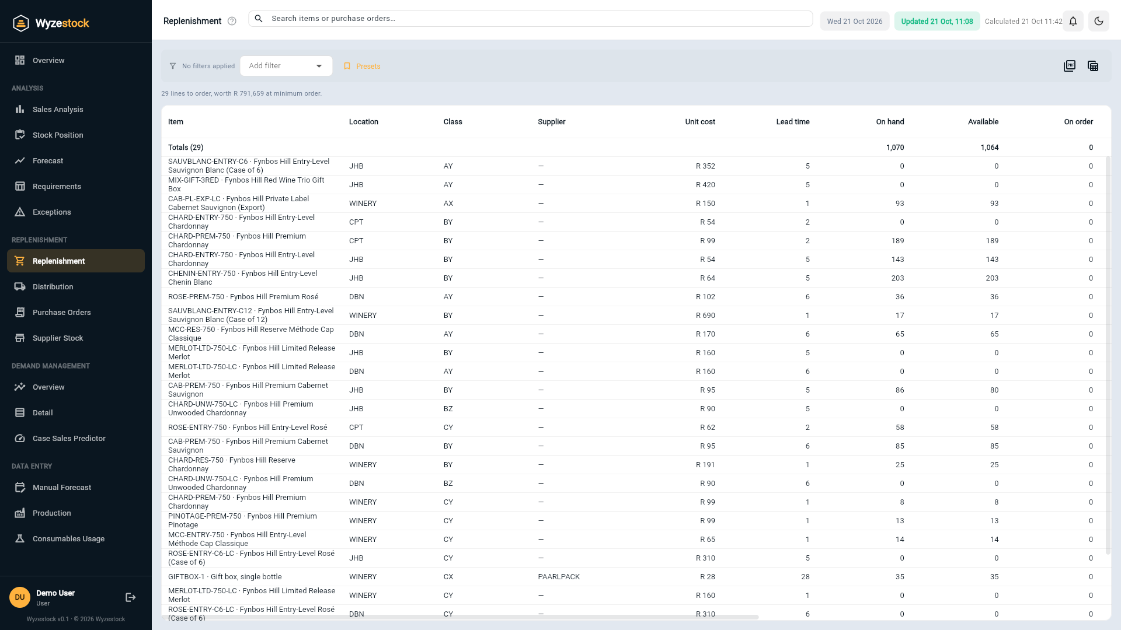Click the log out icon
1121x630 pixels.
[x=131, y=597]
